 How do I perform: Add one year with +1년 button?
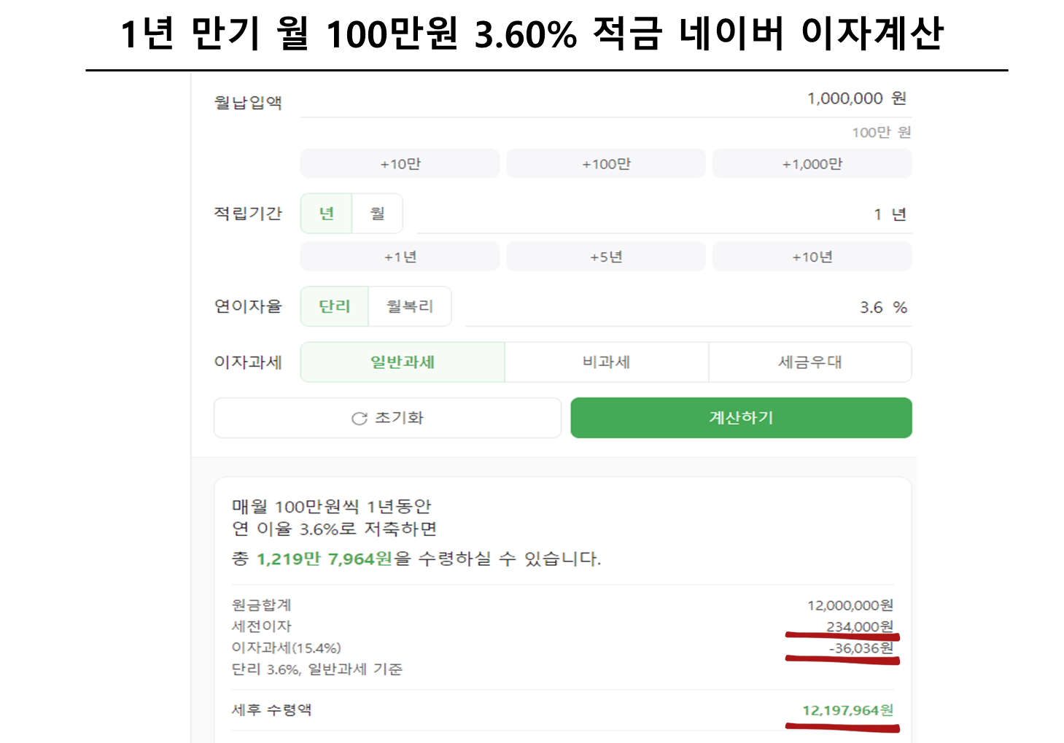coord(399,256)
